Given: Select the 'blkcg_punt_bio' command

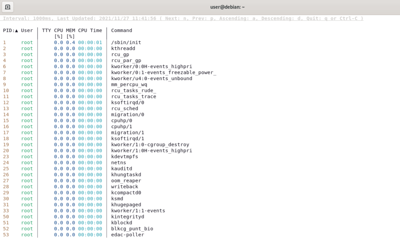Looking at the screenshot, I should click(x=132, y=229).
